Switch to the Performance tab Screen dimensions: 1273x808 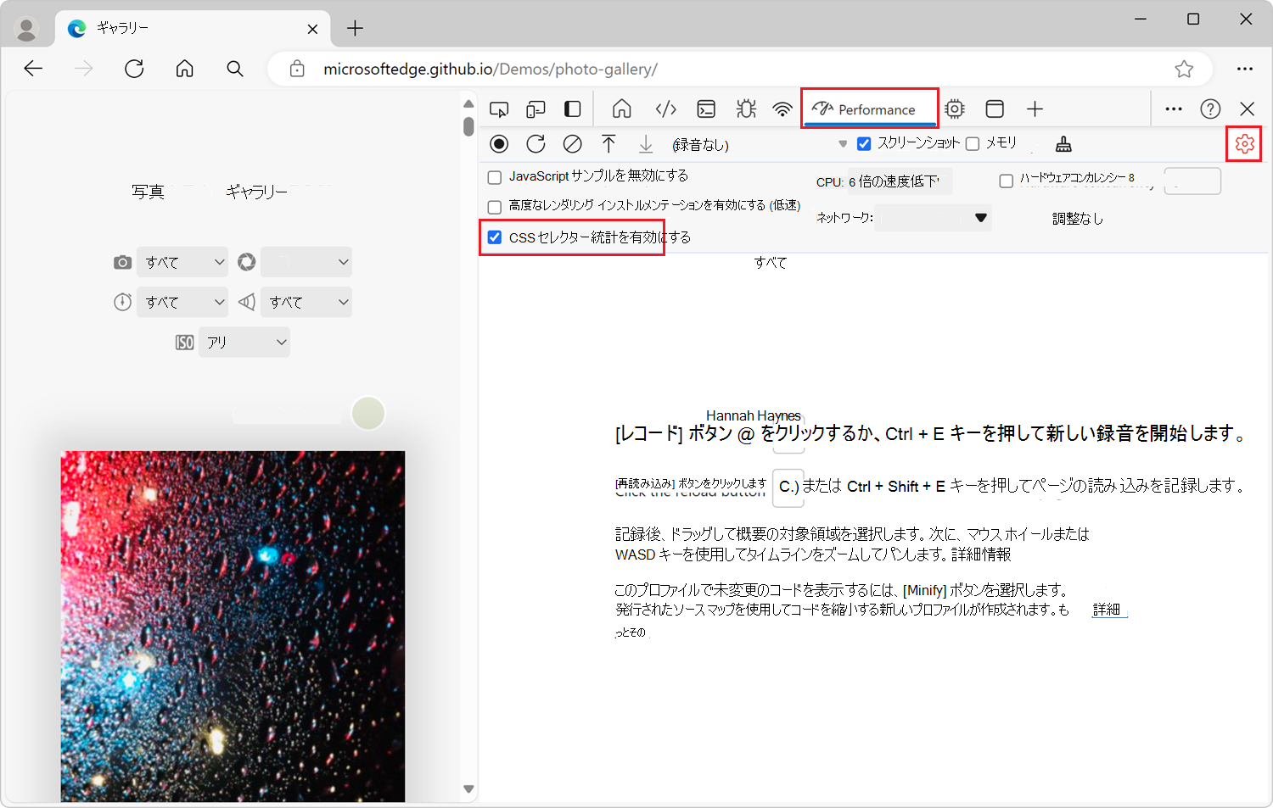click(869, 109)
